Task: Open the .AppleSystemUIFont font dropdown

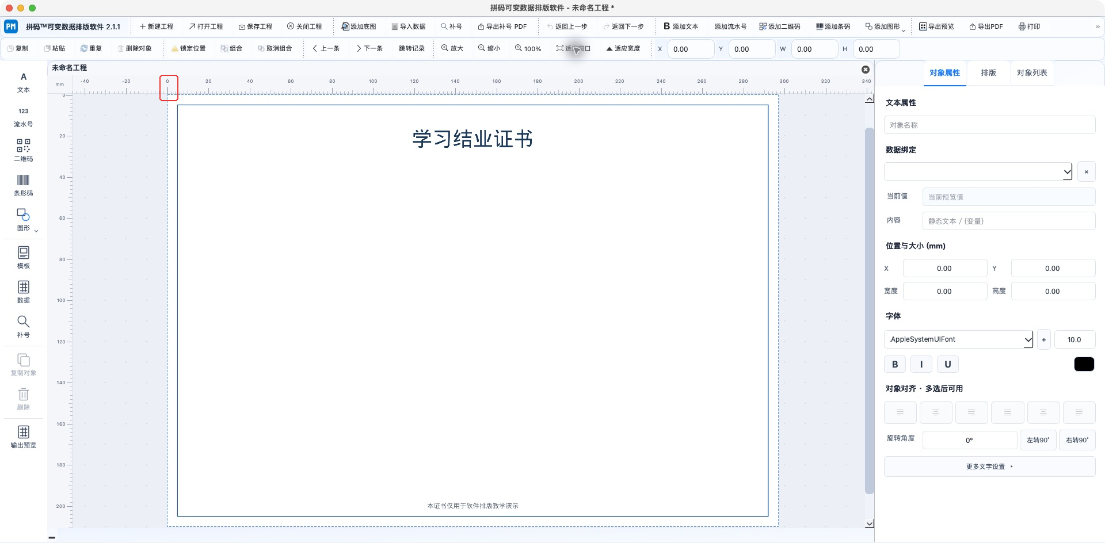Action: click(x=959, y=339)
